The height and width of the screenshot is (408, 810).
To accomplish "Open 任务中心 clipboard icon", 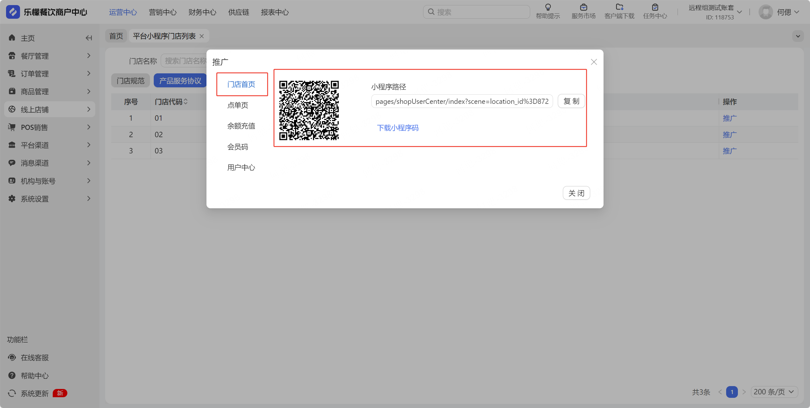I will tap(655, 7).
